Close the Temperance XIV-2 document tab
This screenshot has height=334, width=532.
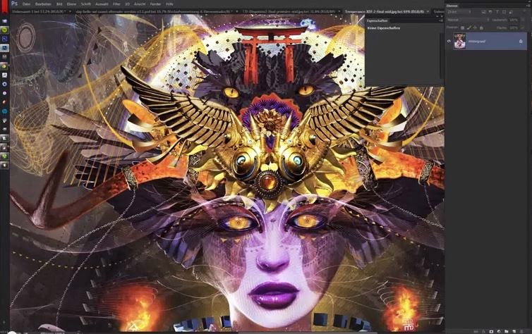pyautogui.click(x=428, y=11)
